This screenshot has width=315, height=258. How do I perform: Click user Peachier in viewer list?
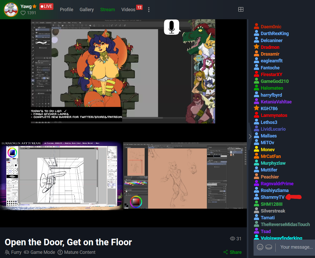coord(270,177)
